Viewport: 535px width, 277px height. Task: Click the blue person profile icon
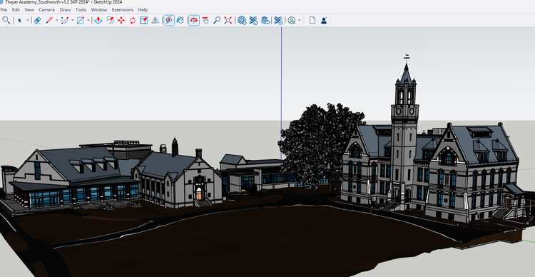click(x=324, y=21)
